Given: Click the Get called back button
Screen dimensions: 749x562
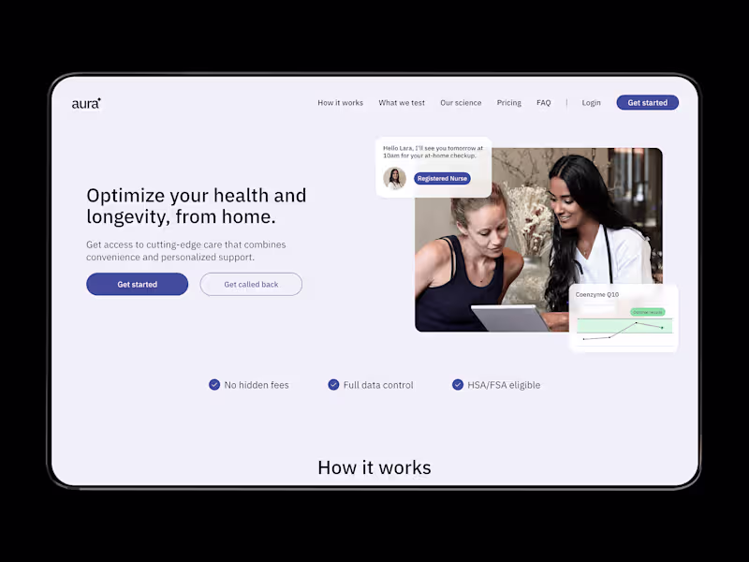Looking at the screenshot, I should click(x=251, y=284).
